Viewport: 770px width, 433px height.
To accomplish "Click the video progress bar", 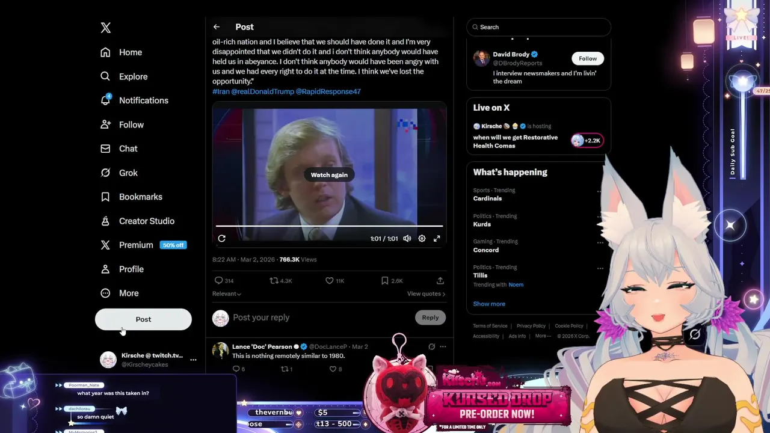I will 329,226.
